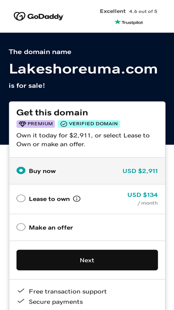The width and height of the screenshot is (174, 310).
Task: Click the black Next button
Action: [87, 260]
